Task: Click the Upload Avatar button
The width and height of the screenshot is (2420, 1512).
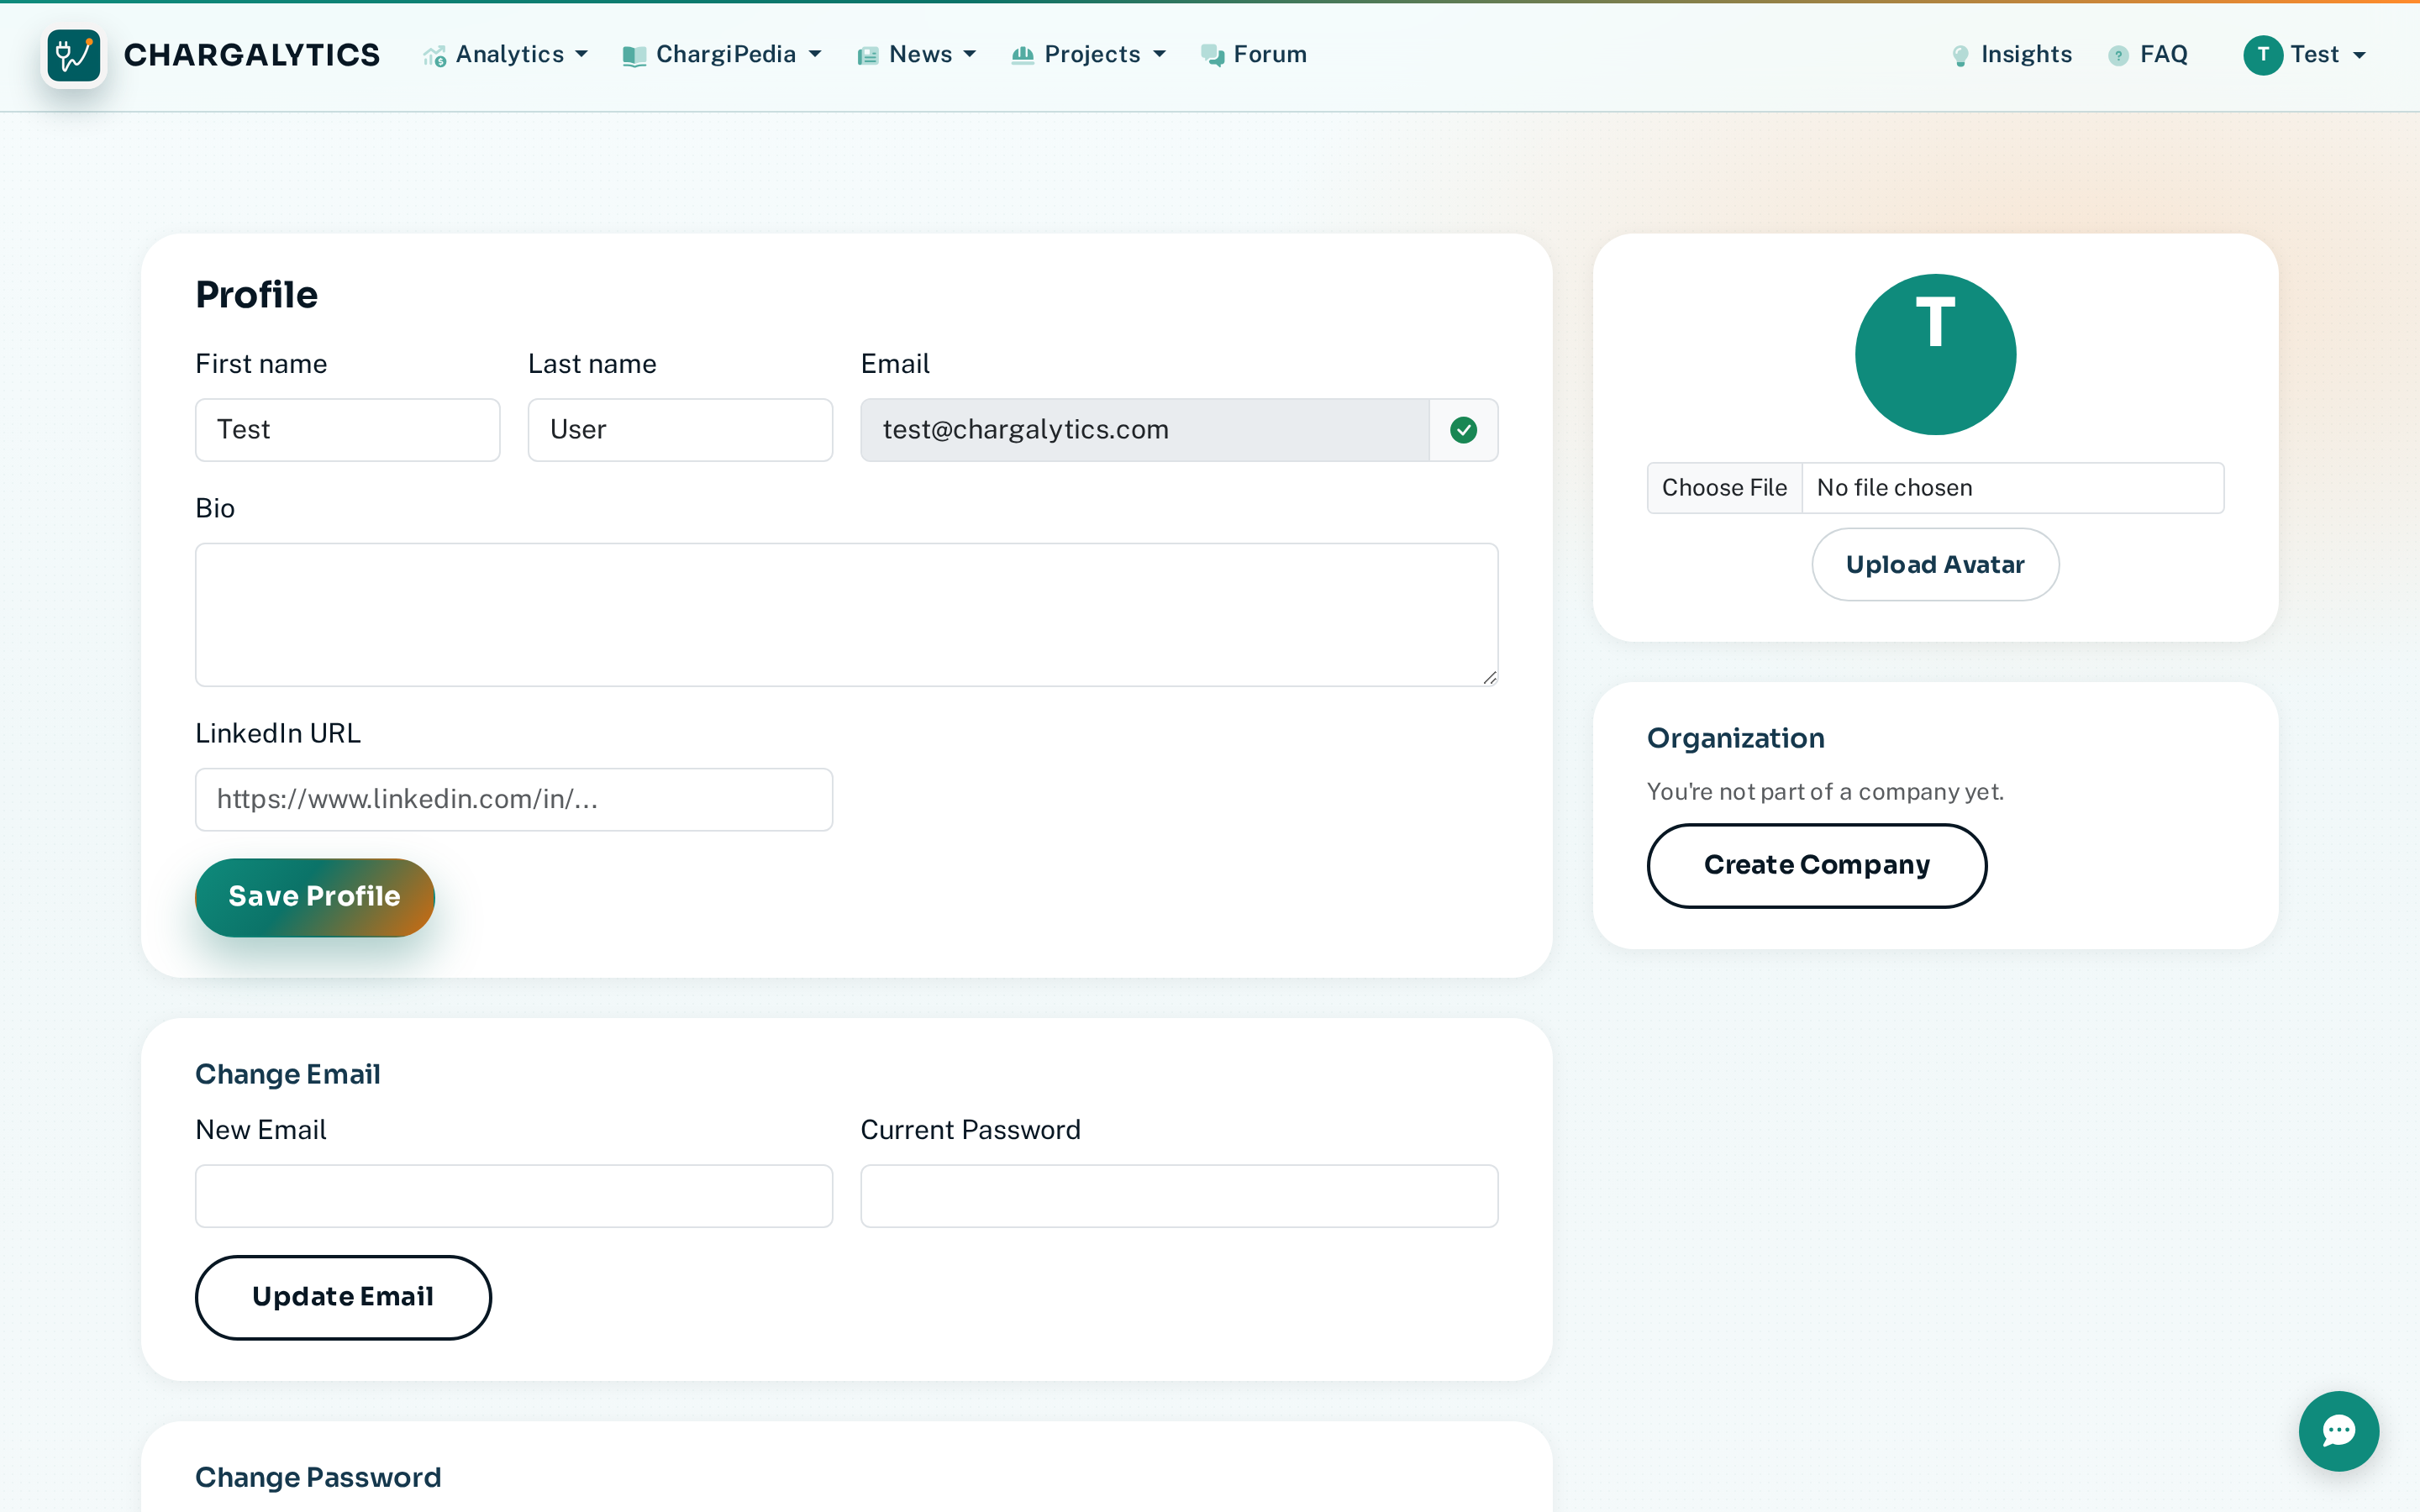Action: [1935, 565]
